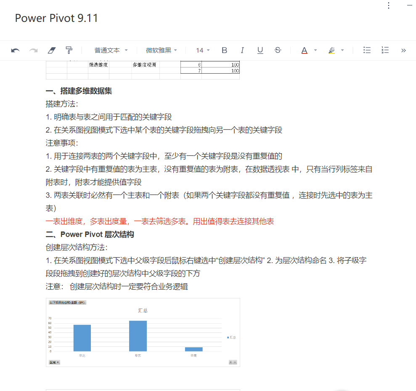
Task: Click the line 注意事项:
Action: tap(62, 143)
